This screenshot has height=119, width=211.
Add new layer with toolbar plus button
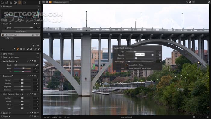coord(71,2)
